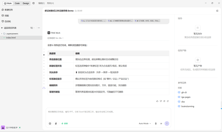Screen dimensions: 222x132
Task: Click the paperclip attach file icon
Action: click(x=56, y=124)
